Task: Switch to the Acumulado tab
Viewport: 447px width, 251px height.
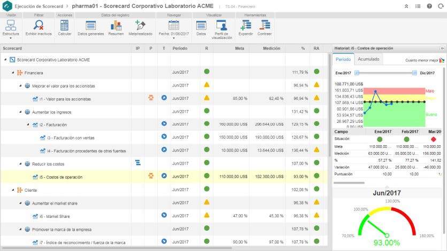Action: coord(368,59)
